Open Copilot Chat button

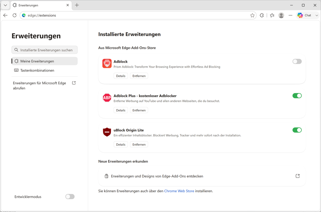(304, 15)
